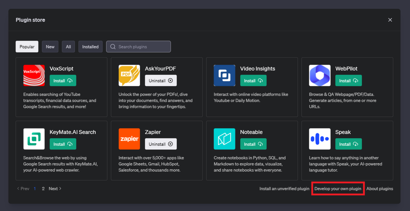Click the Speak title text
Viewport: 410px width, 211px height.
pyautogui.click(x=343, y=132)
